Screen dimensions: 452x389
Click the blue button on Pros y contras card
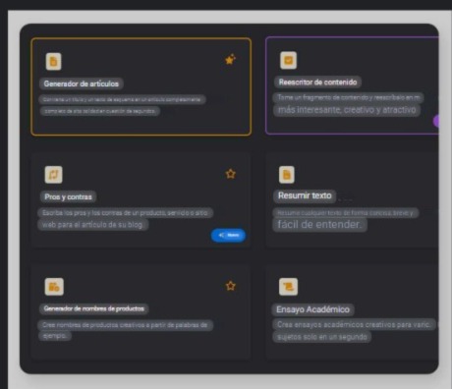228,235
